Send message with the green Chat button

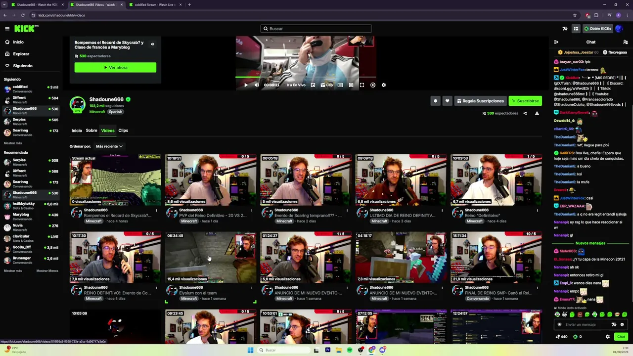click(x=621, y=337)
